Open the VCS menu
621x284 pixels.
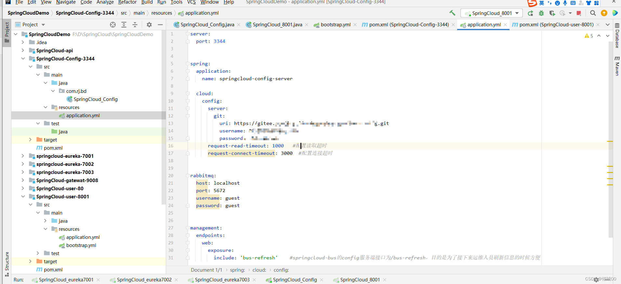pos(192,2)
